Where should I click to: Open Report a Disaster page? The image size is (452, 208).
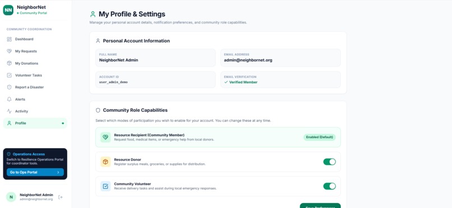(x=35, y=87)
